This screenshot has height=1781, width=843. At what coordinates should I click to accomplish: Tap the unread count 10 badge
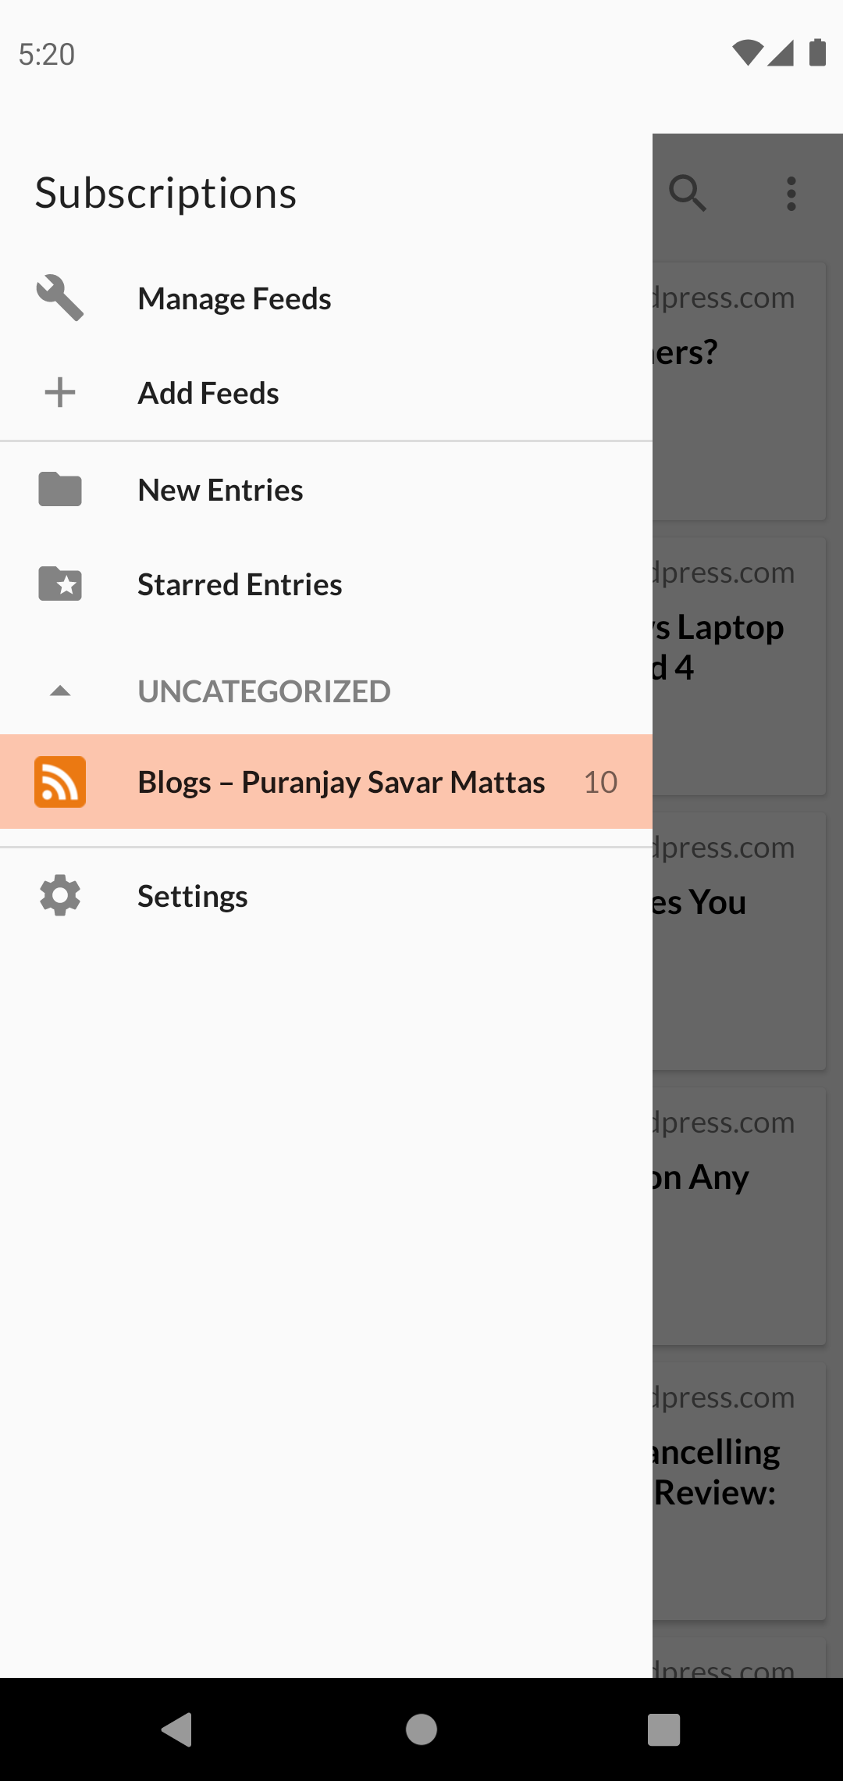600,782
